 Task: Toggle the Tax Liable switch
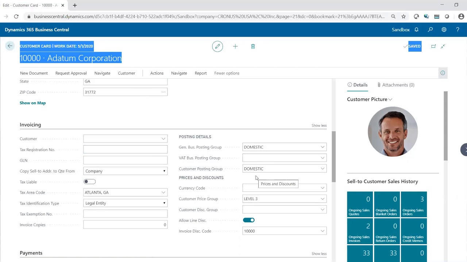pyautogui.click(x=89, y=182)
